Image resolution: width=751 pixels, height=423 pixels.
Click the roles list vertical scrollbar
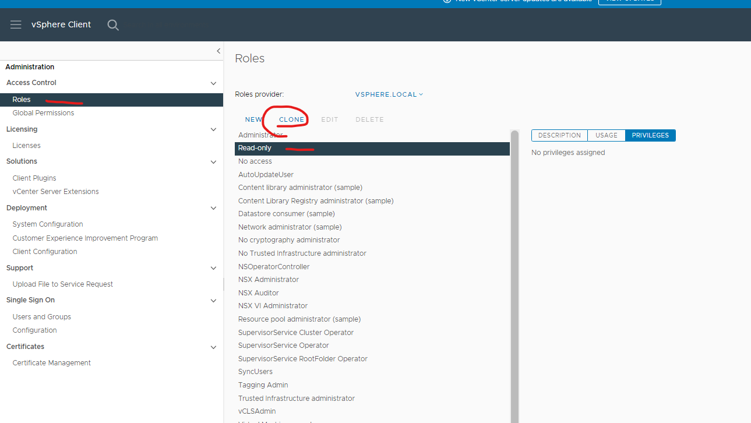coord(514,277)
